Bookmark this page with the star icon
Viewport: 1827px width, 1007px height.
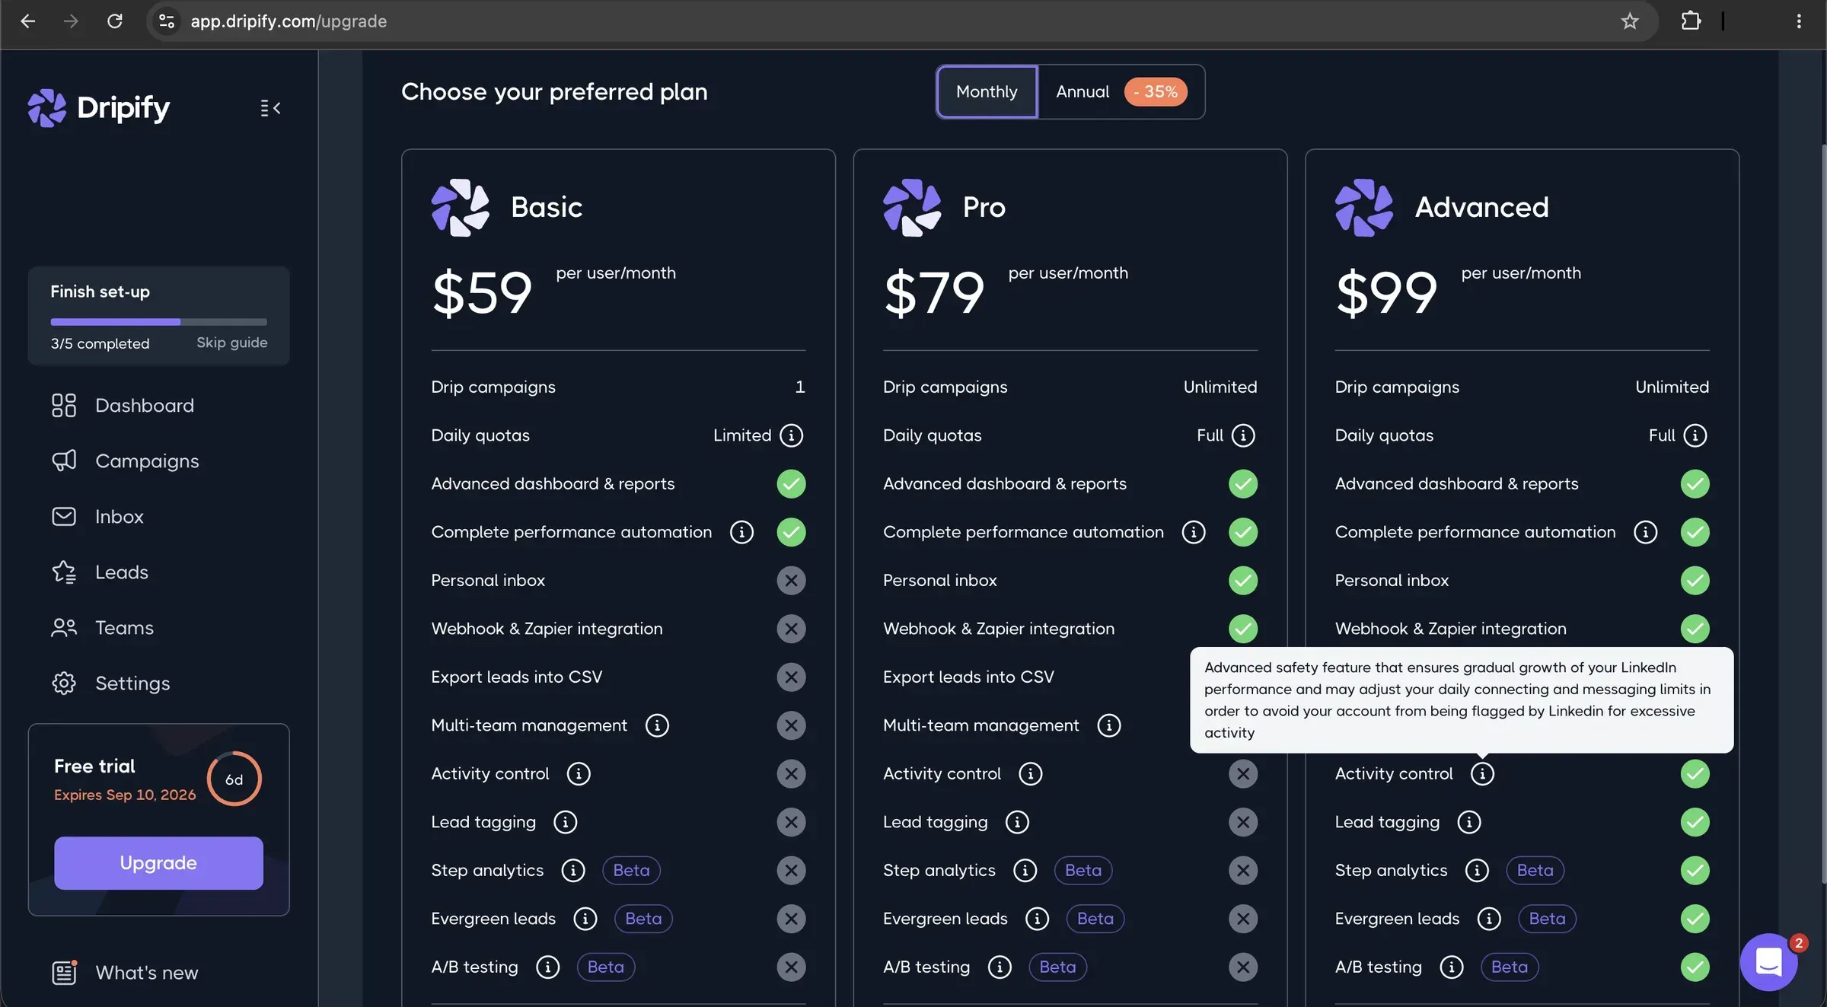[x=1629, y=21]
